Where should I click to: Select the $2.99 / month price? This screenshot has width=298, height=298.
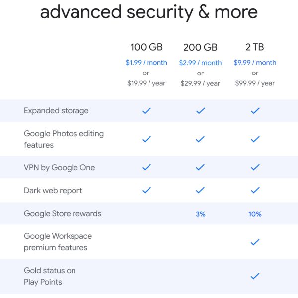(x=200, y=63)
